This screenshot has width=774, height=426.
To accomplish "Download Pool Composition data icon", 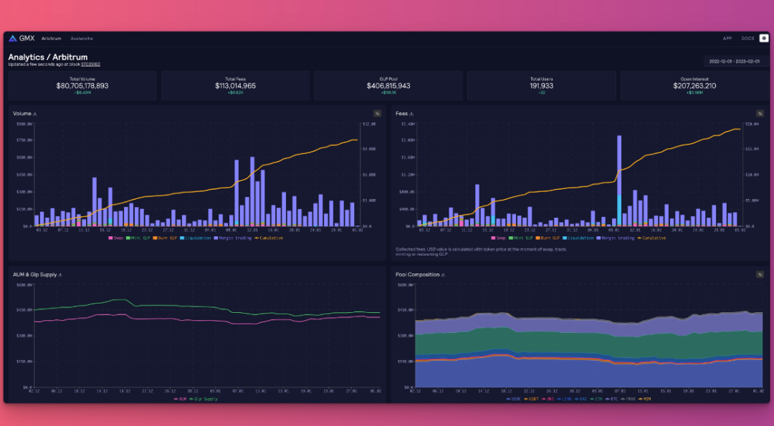I will click(x=443, y=275).
